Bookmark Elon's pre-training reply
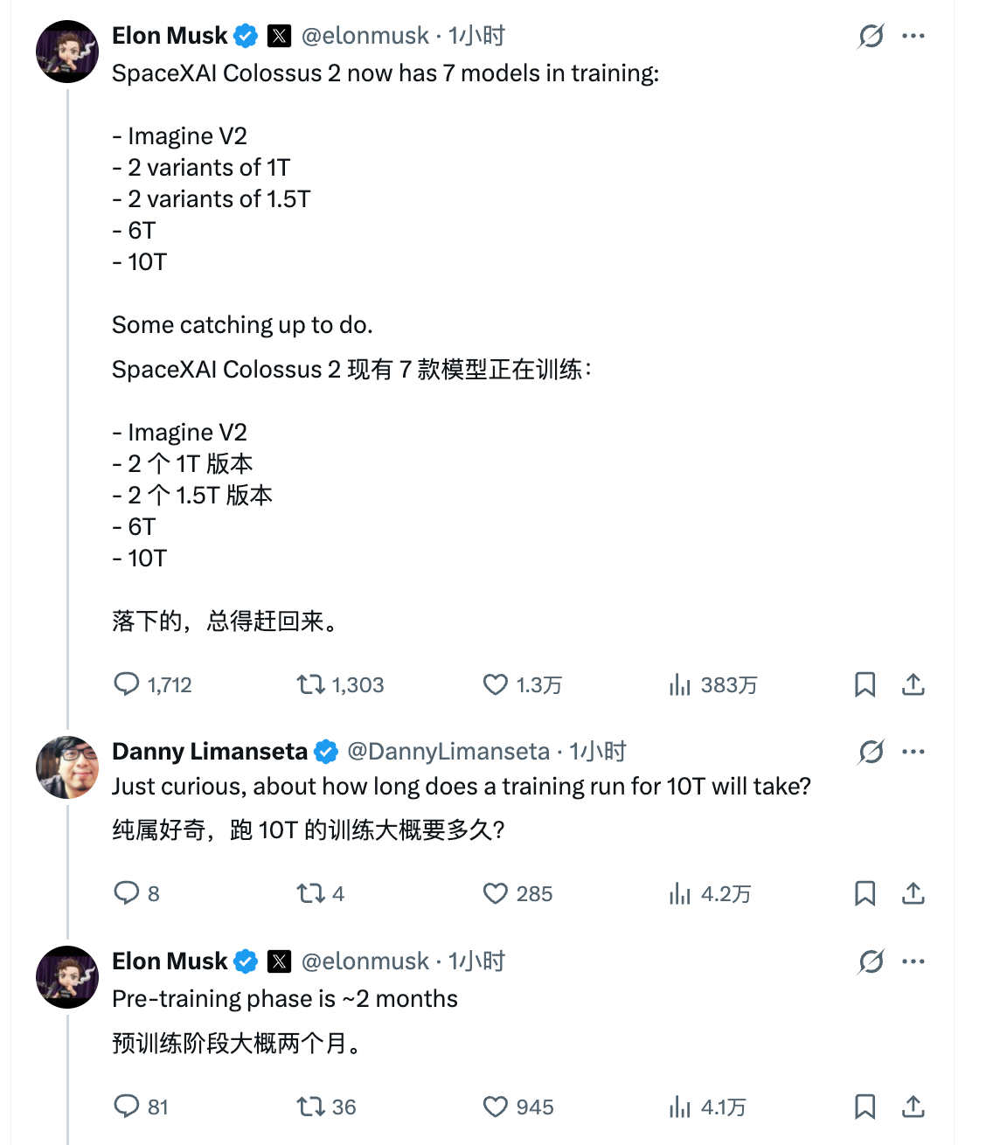 coord(865,1107)
